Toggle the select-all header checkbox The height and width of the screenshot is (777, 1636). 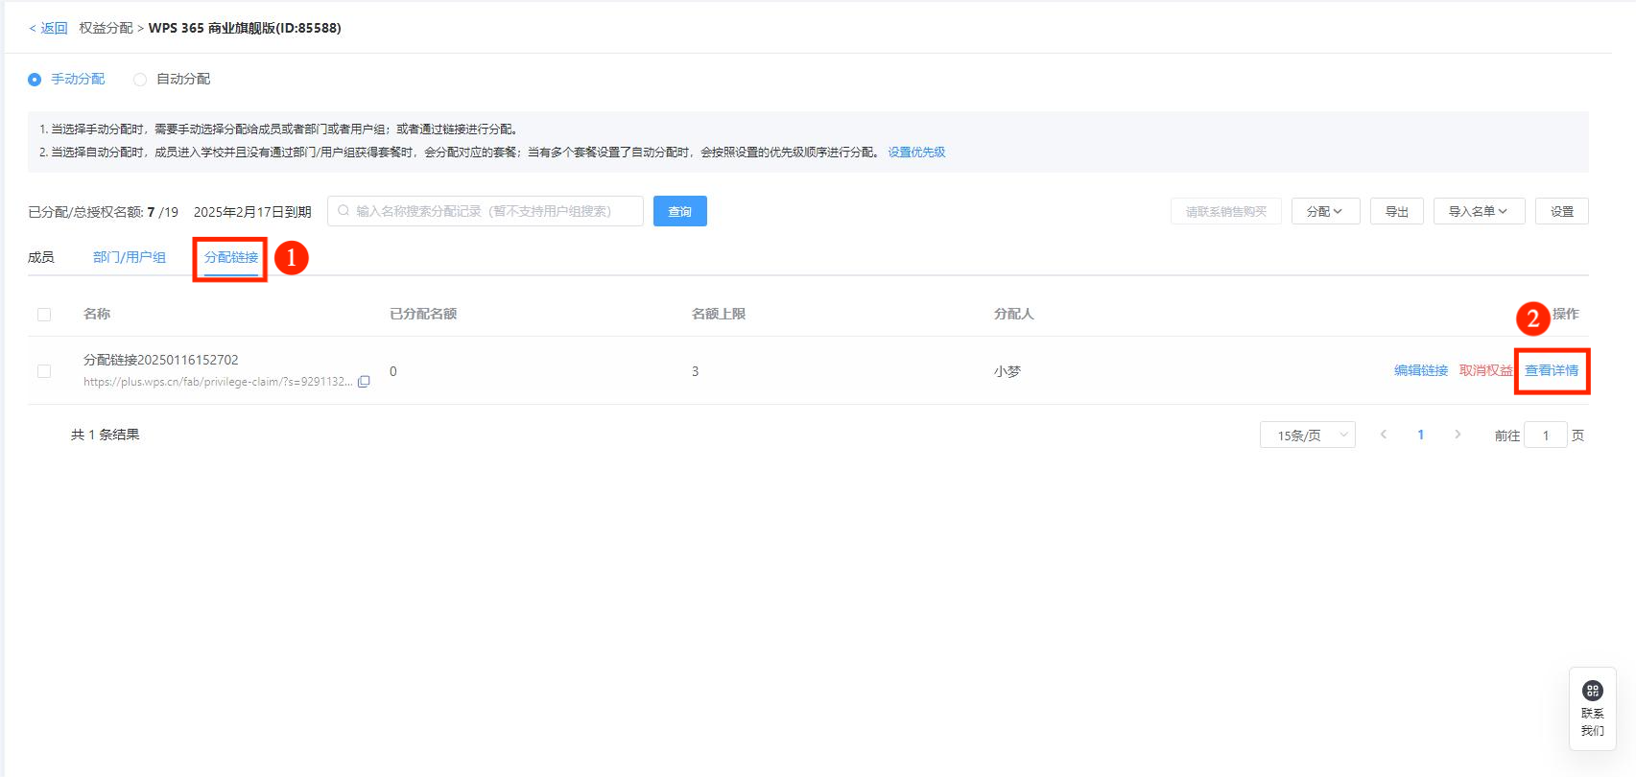click(44, 315)
